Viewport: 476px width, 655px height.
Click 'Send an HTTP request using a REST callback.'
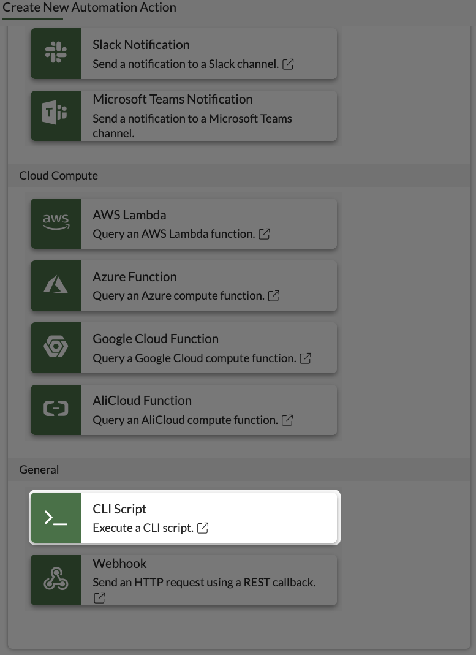[204, 582]
